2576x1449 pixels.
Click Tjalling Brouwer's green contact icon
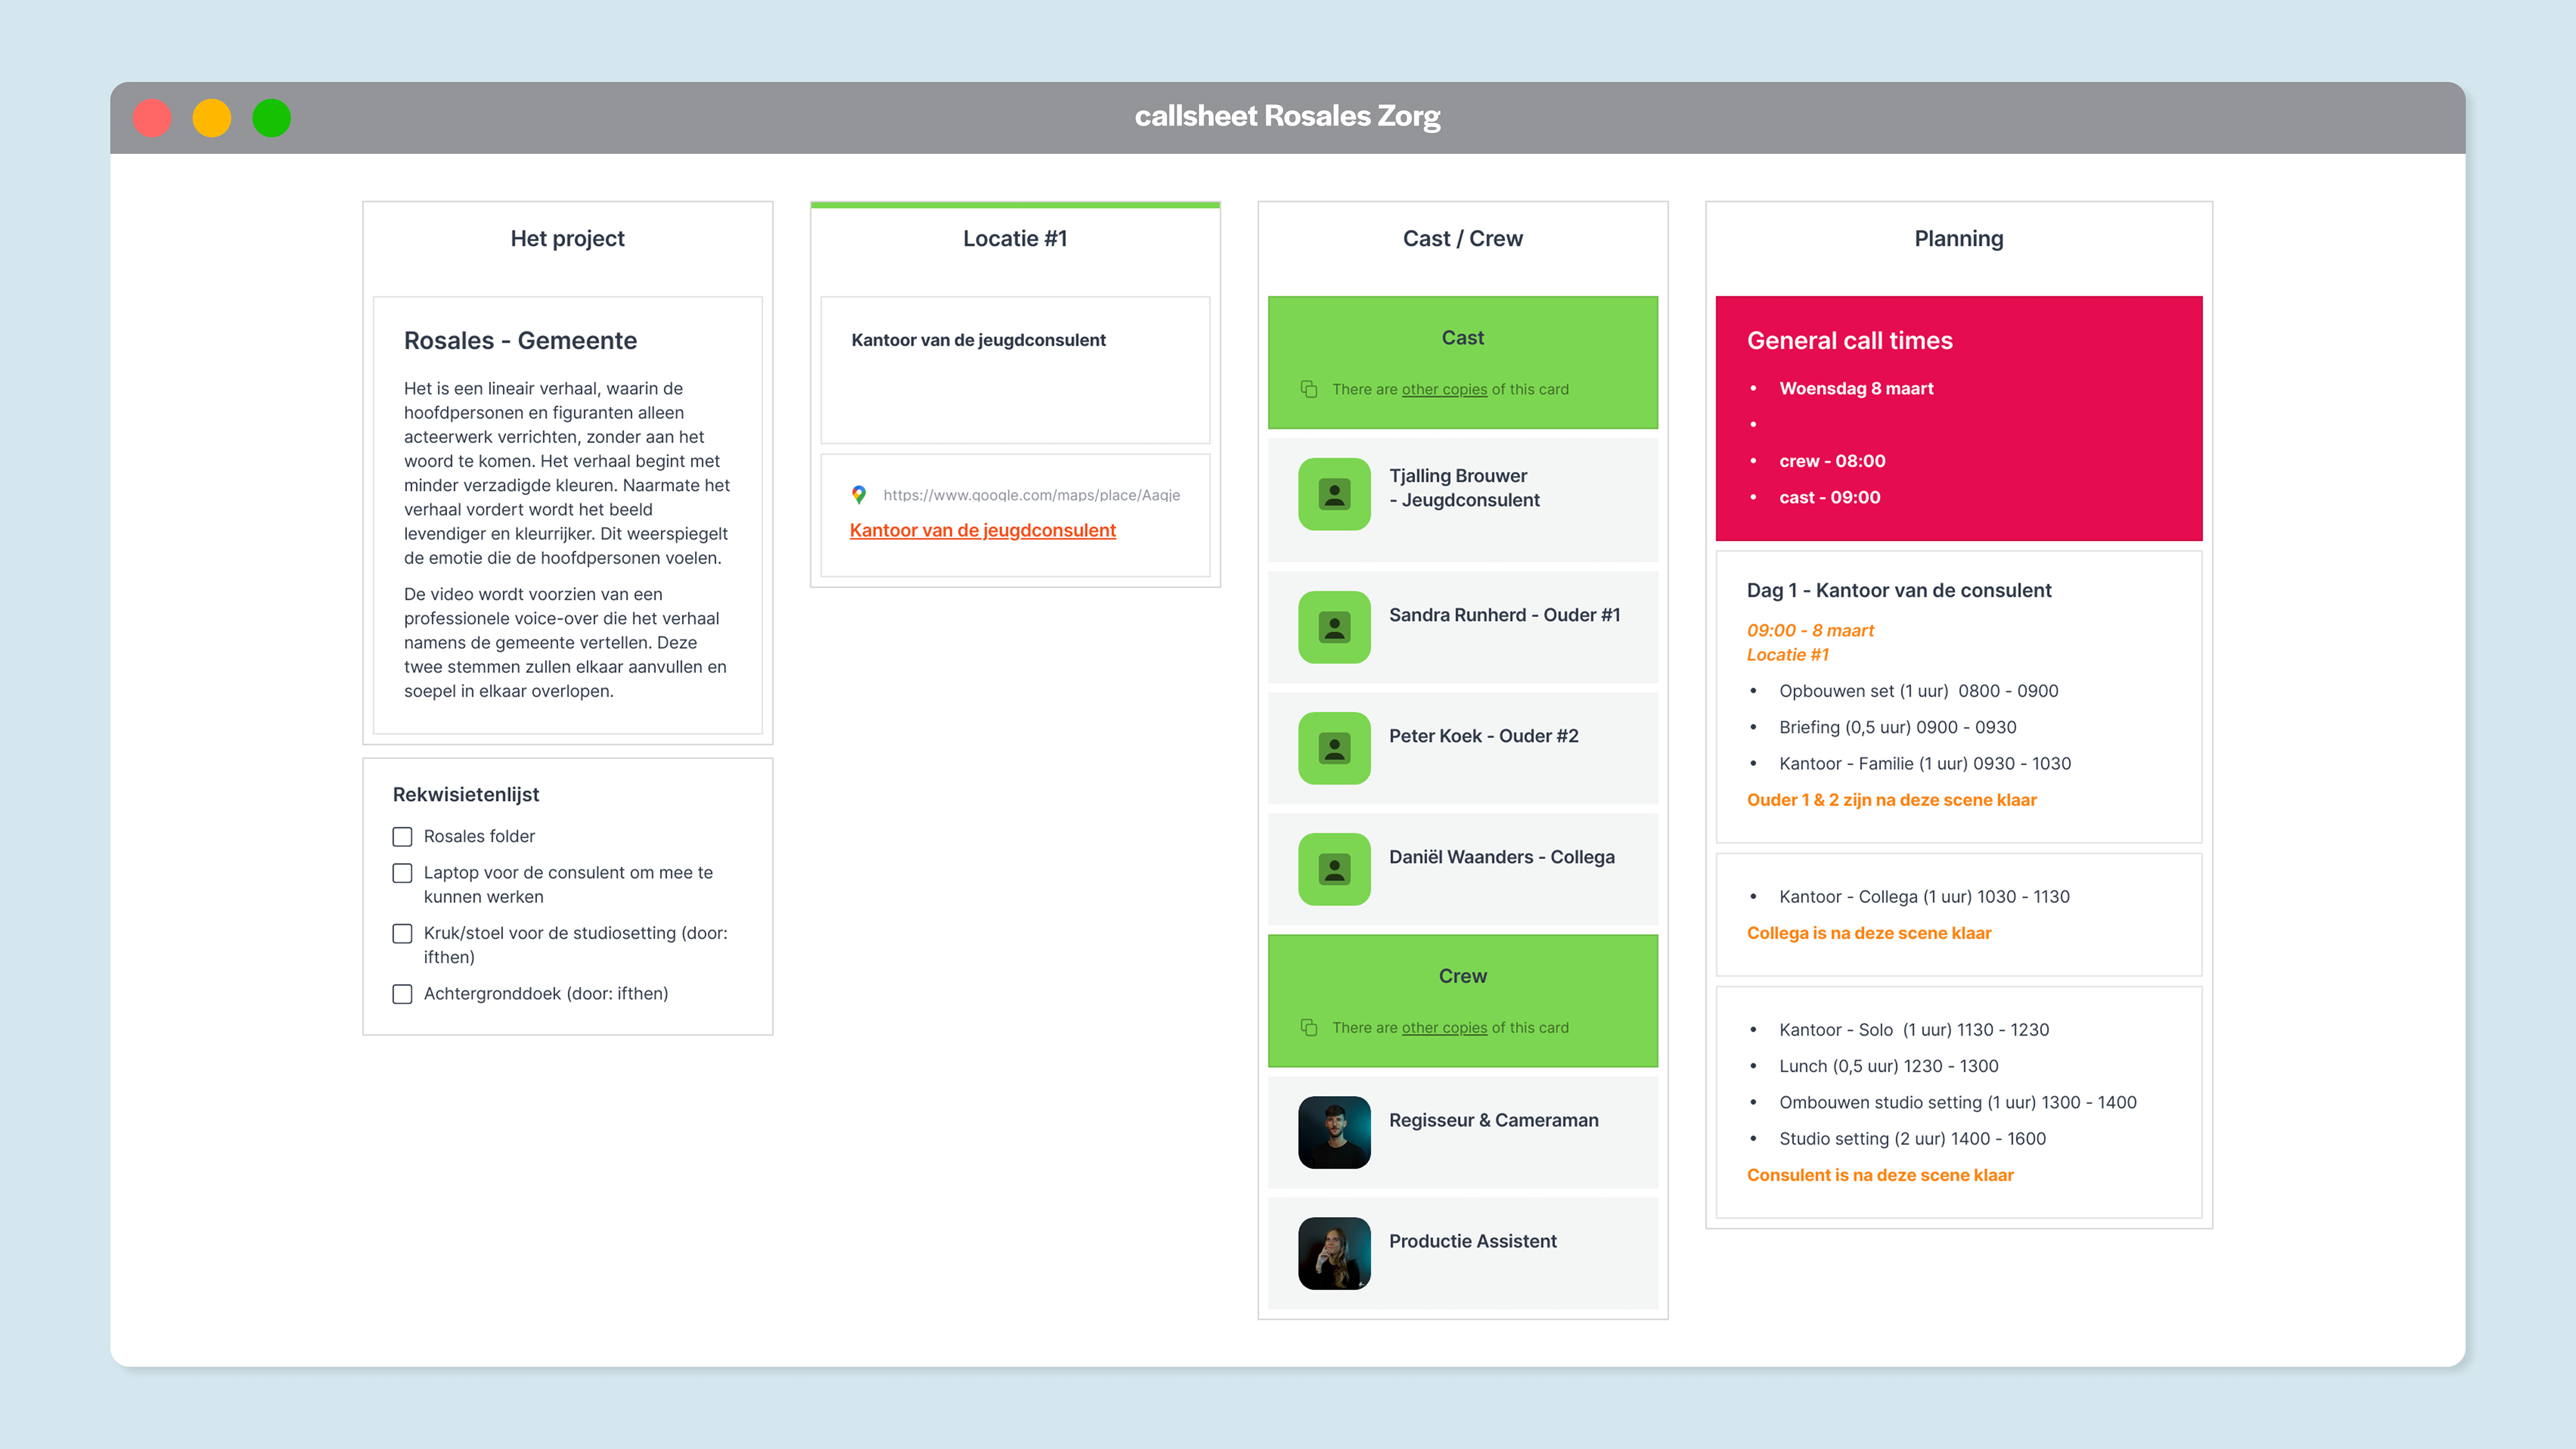click(x=1334, y=494)
